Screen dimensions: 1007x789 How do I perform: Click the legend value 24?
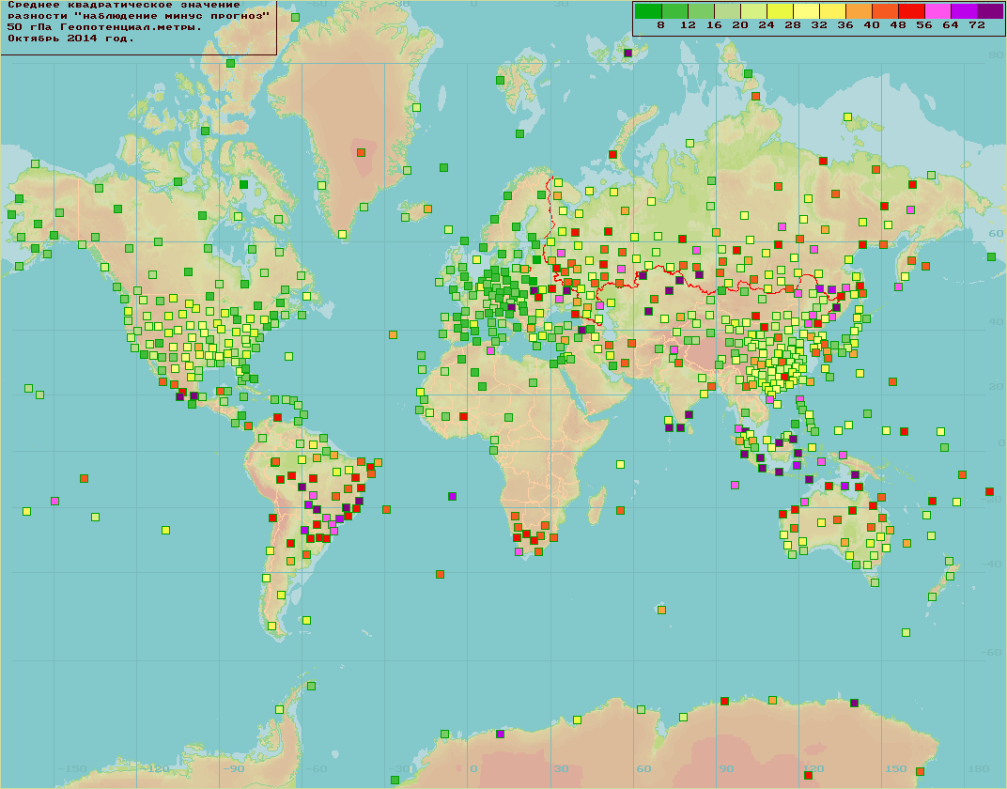click(x=767, y=25)
